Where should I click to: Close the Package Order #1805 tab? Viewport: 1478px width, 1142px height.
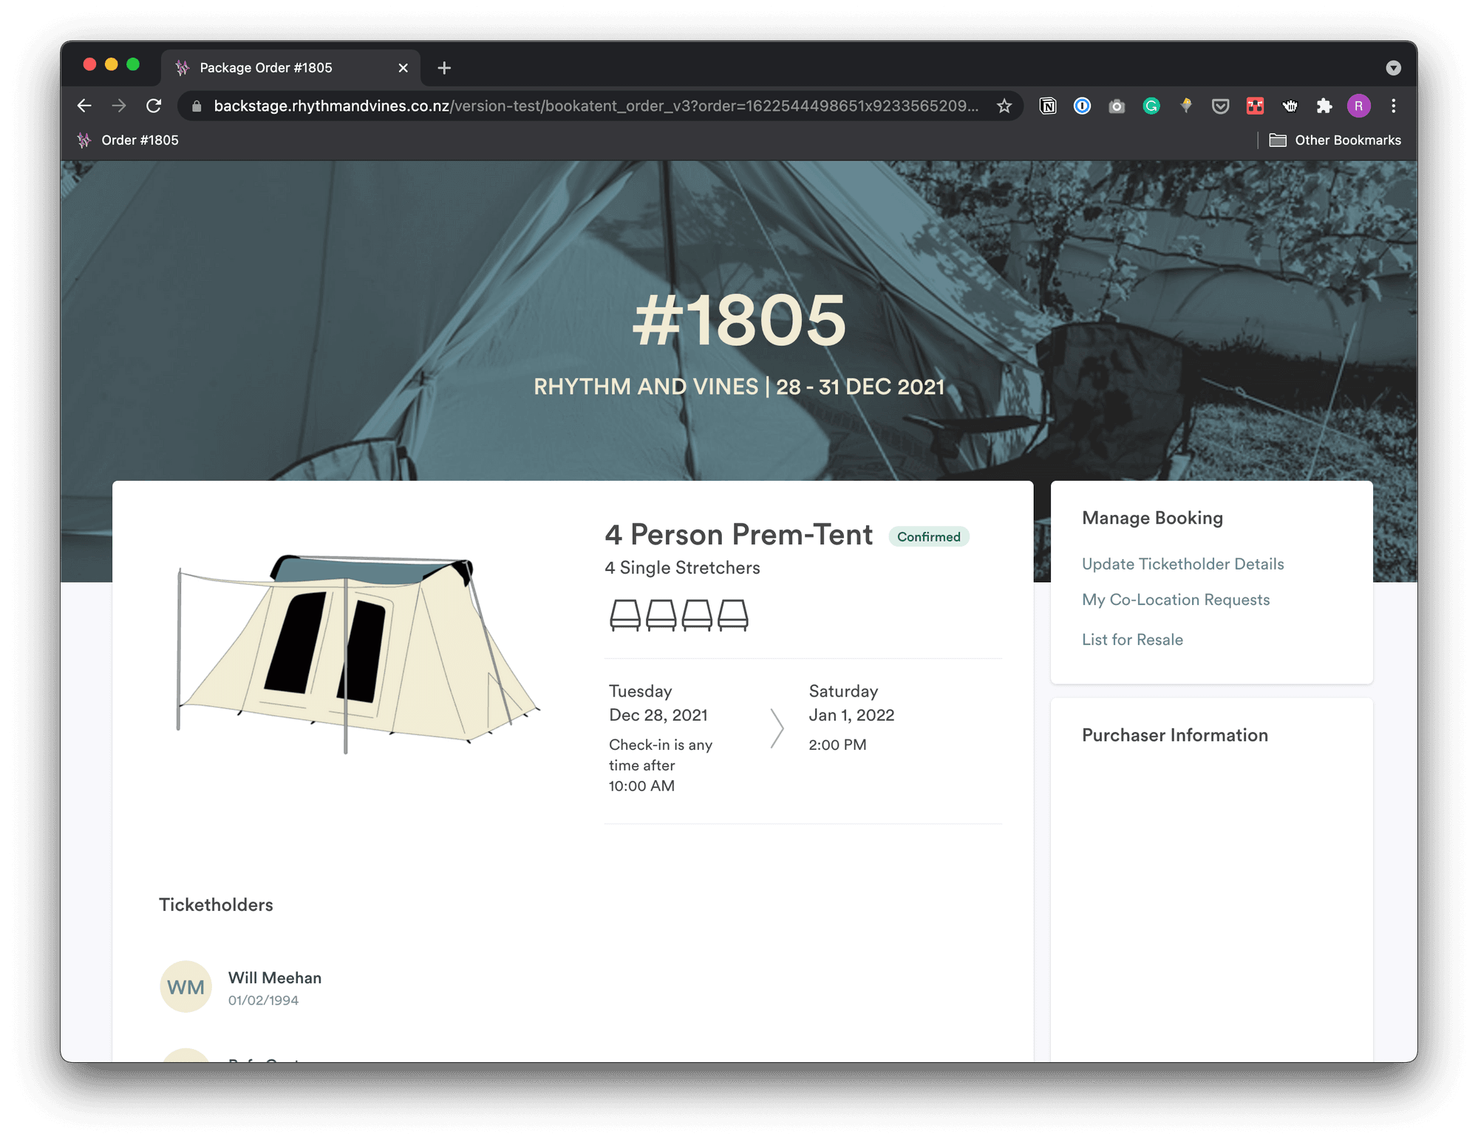403,68
